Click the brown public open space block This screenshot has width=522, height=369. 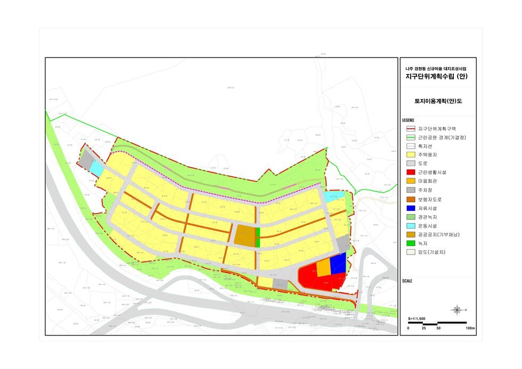click(244, 235)
